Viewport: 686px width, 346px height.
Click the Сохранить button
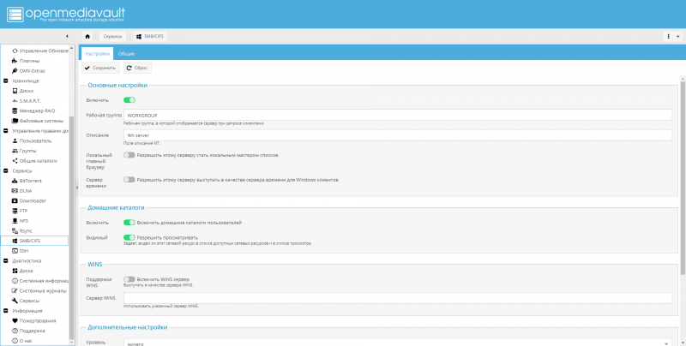(100, 69)
